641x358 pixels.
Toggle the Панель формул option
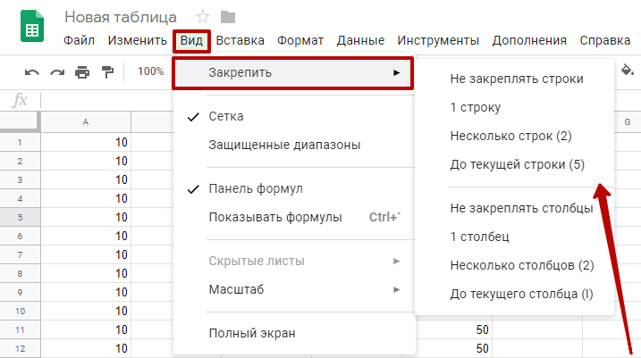pyautogui.click(x=255, y=188)
